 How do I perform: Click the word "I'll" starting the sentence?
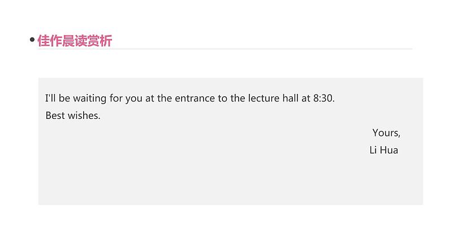(50, 98)
